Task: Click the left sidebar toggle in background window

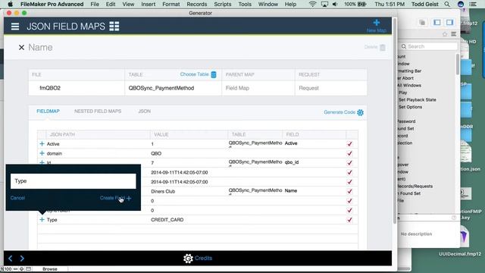Action: [x=437, y=22]
